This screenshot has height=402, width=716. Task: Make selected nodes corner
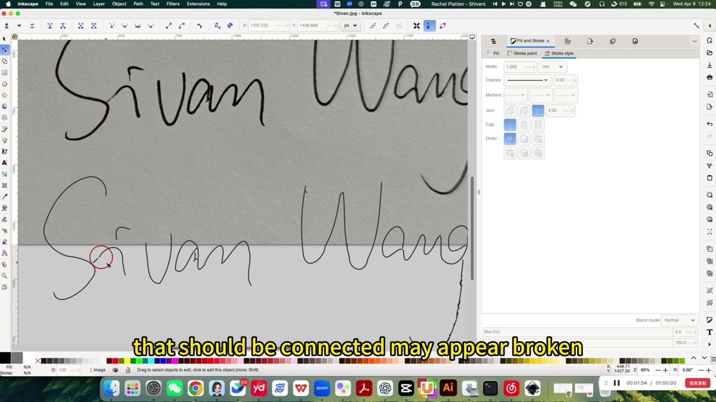coord(111,26)
